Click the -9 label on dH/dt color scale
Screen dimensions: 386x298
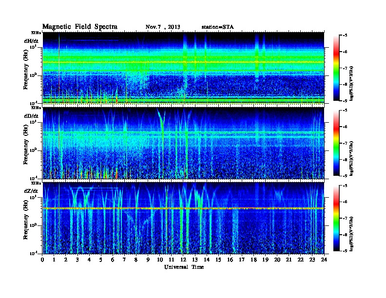345,101
